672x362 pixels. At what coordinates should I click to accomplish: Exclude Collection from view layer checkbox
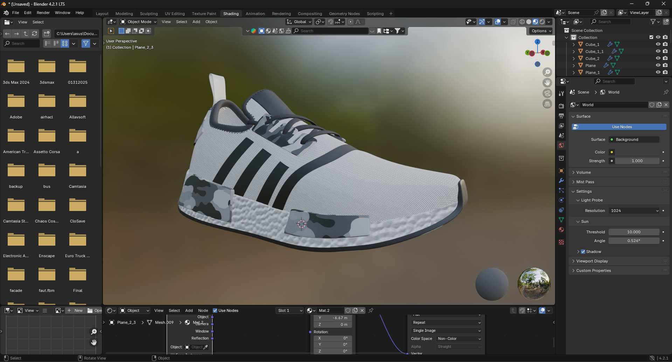click(651, 37)
